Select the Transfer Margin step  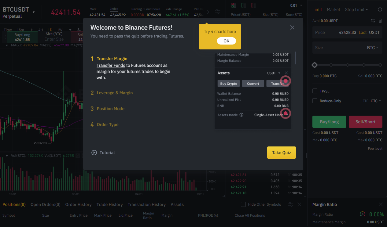[x=112, y=59]
